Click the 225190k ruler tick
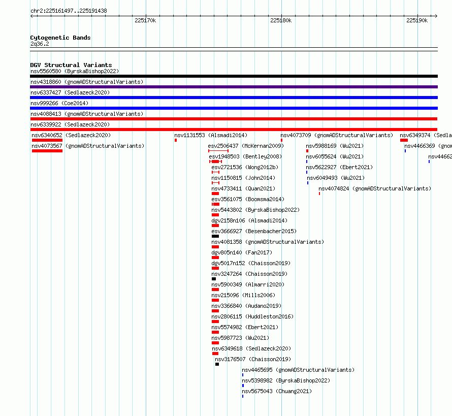The image size is (452, 416). [x=417, y=20]
